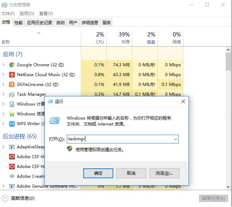Expand the NetEase Cloud Music row
This screenshot has width=232, height=207.
tap(3, 74)
